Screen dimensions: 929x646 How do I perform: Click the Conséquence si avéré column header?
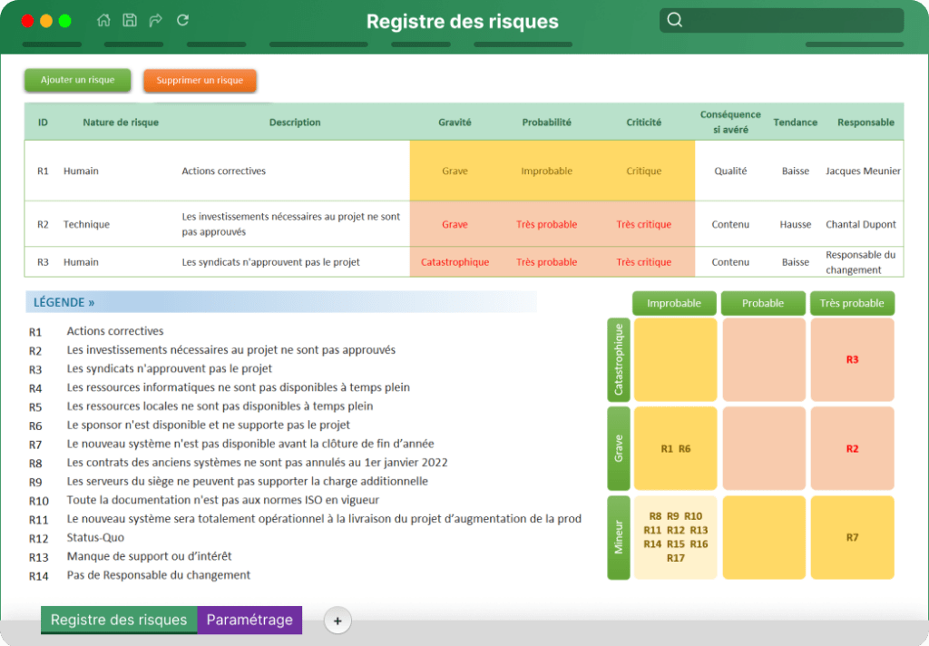[x=730, y=122]
